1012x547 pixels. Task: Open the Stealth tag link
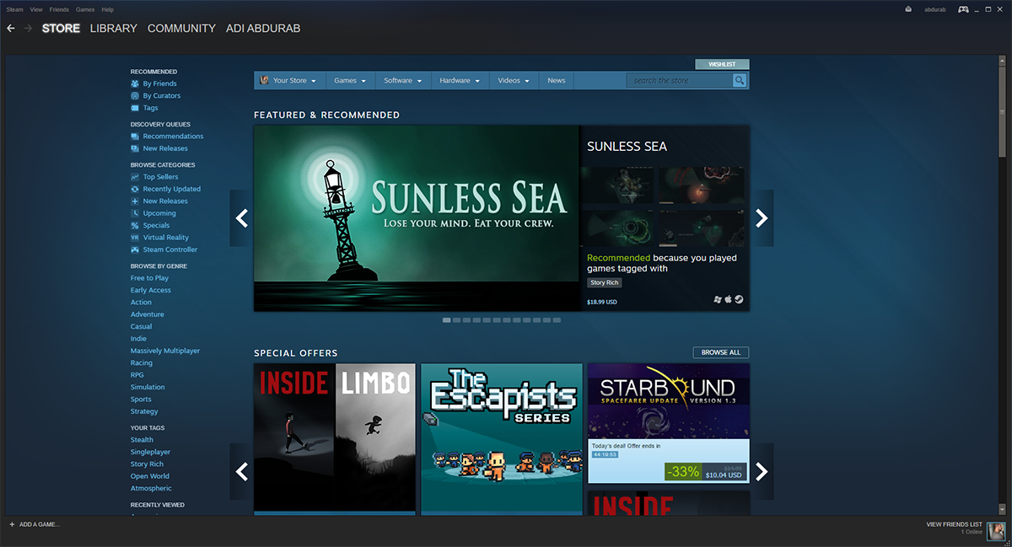pyautogui.click(x=142, y=440)
